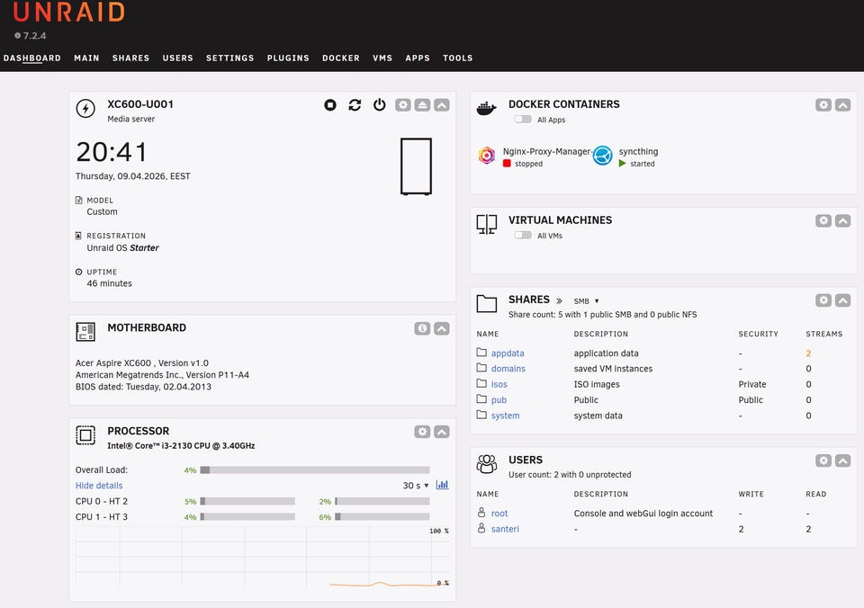
Task: Open the Docker Containers settings gear
Action: 823,104
